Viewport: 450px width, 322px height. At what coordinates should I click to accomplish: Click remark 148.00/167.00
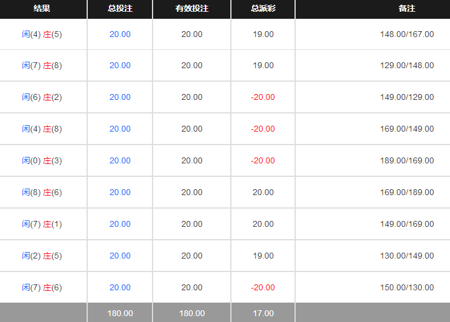(407, 34)
